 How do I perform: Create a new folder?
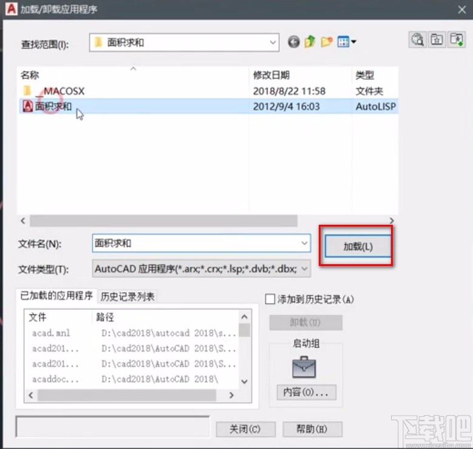(327, 42)
